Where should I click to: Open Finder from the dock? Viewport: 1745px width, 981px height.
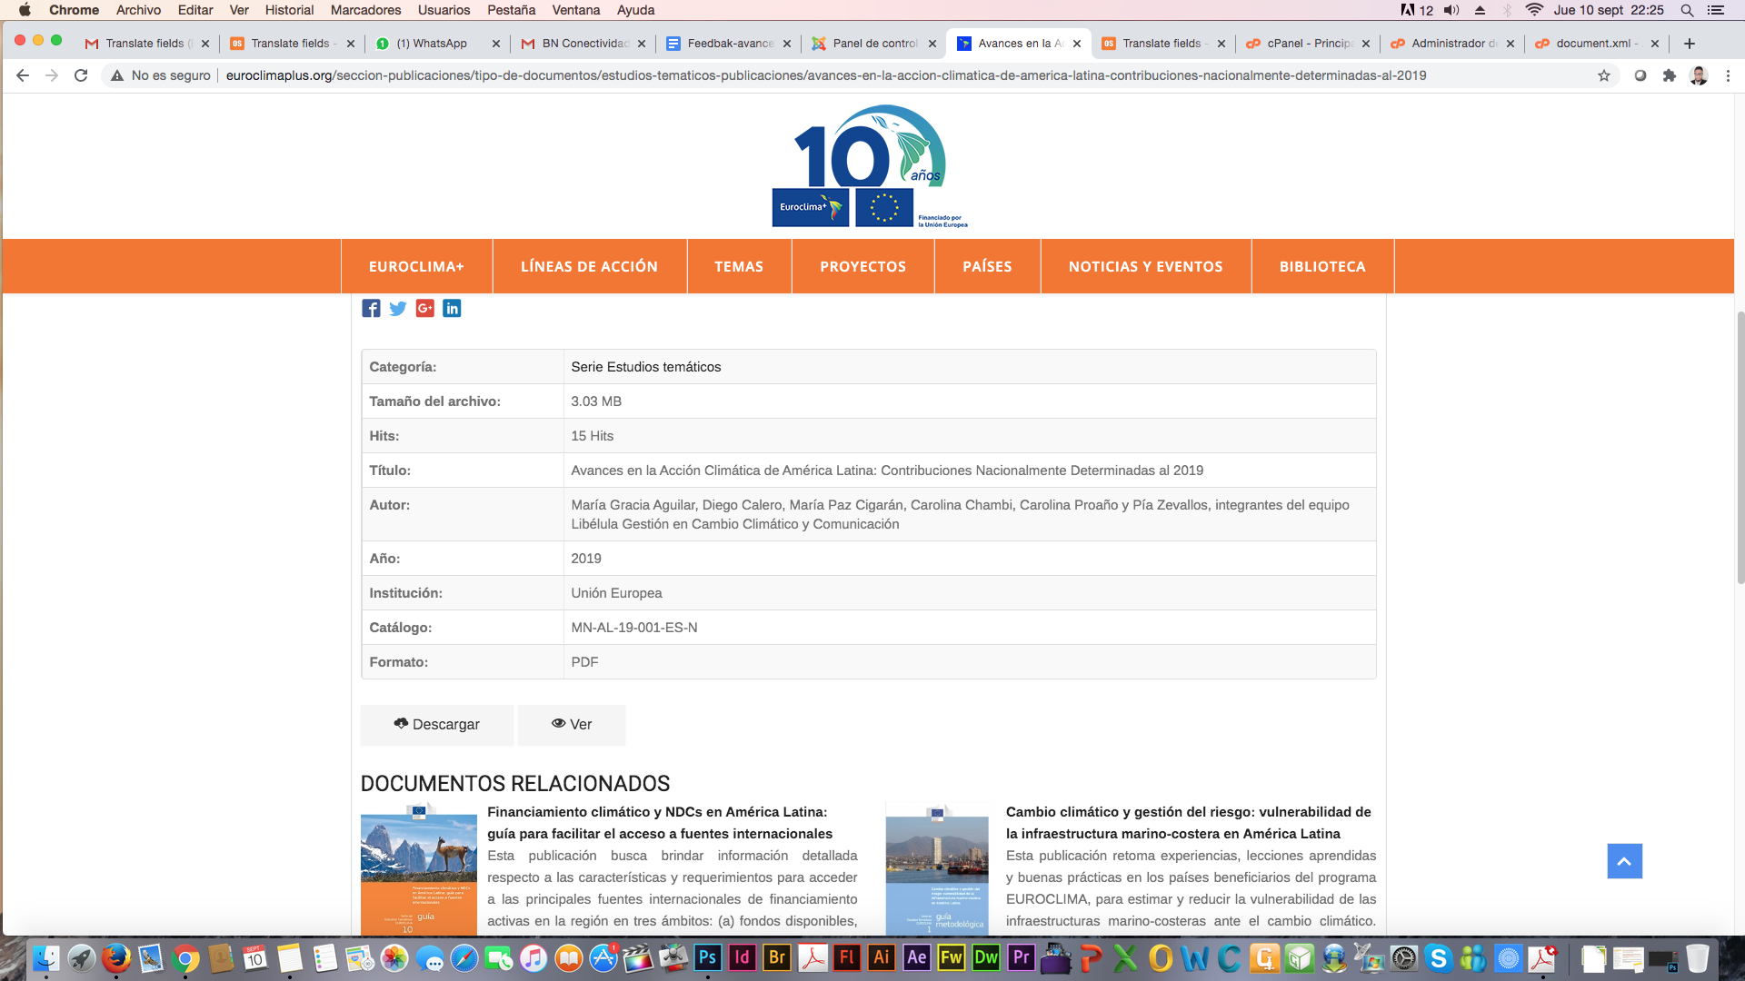pos(46,957)
